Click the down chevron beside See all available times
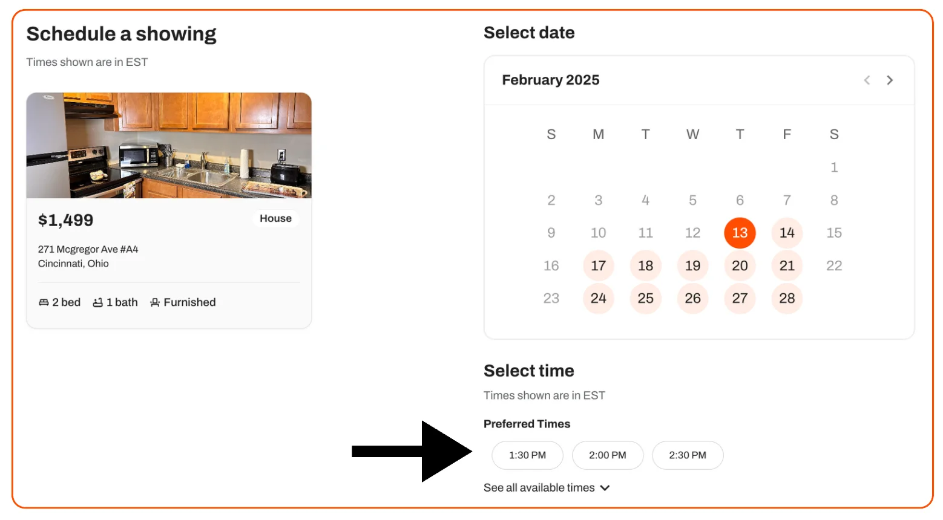The image size is (943, 520). 606,487
